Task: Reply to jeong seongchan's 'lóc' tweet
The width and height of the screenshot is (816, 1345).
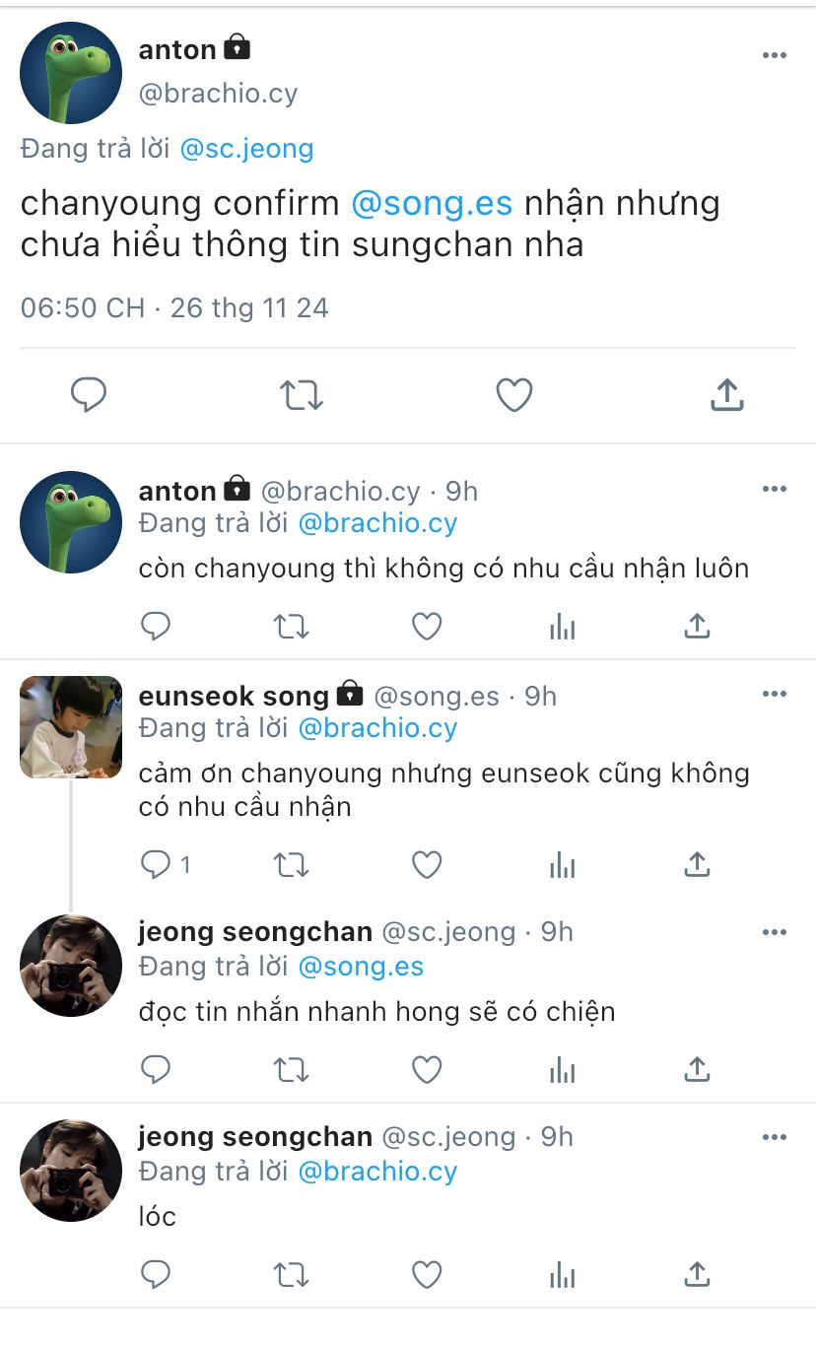Action: click(x=156, y=1275)
